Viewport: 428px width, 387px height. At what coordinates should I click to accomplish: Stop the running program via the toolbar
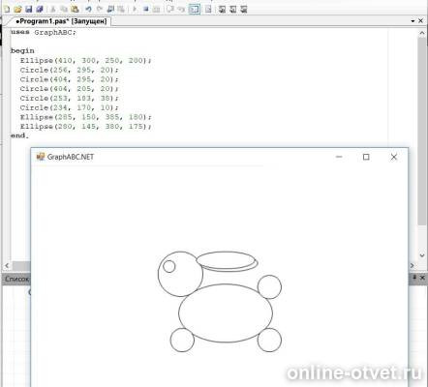click(146, 9)
